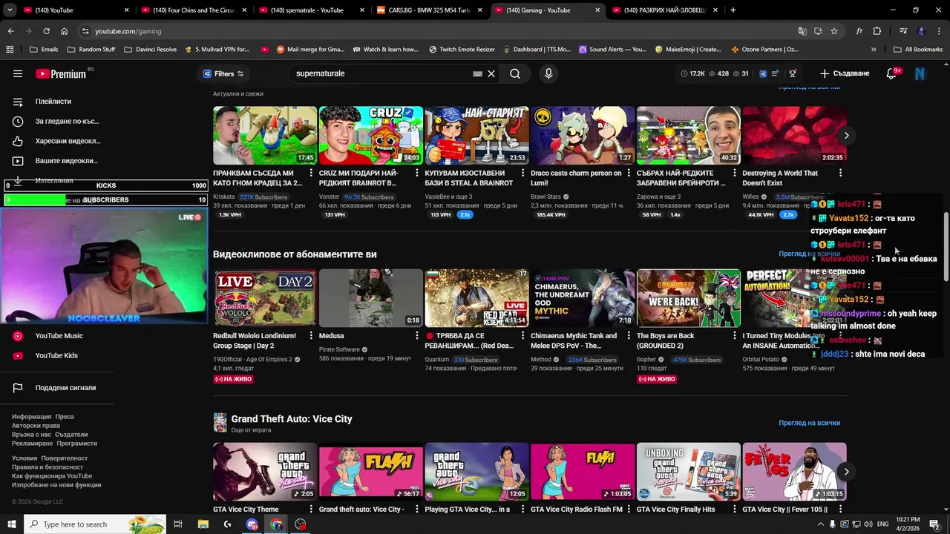Open more options for Medusa video
Image resolution: width=950 pixels, height=534 pixels.
(x=416, y=336)
